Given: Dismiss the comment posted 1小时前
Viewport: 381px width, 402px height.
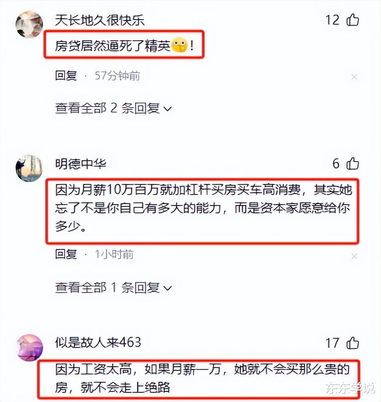Looking at the screenshot, I should [354, 256].
